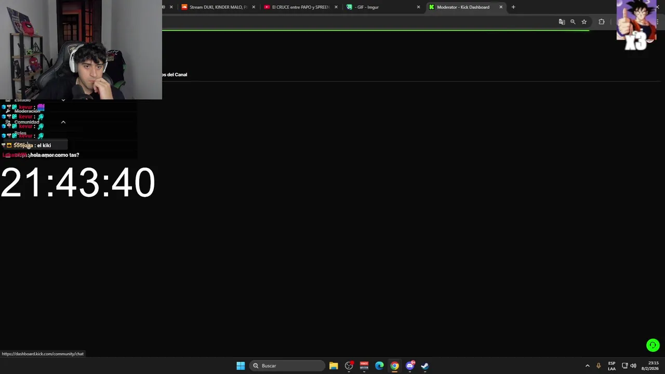Click the Buscar taskbar search field

(287, 366)
